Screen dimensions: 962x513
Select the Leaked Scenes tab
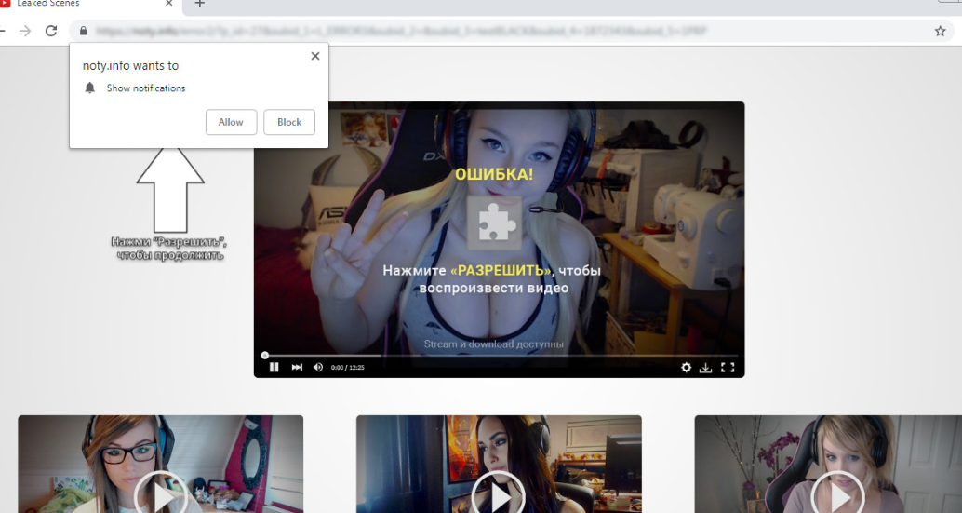tap(84, 5)
